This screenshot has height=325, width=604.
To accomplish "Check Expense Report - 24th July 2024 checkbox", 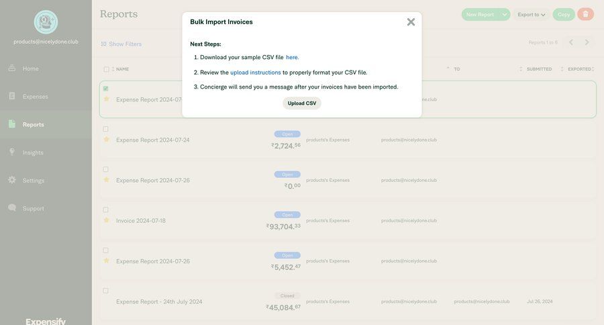I will tap(105, 291).
